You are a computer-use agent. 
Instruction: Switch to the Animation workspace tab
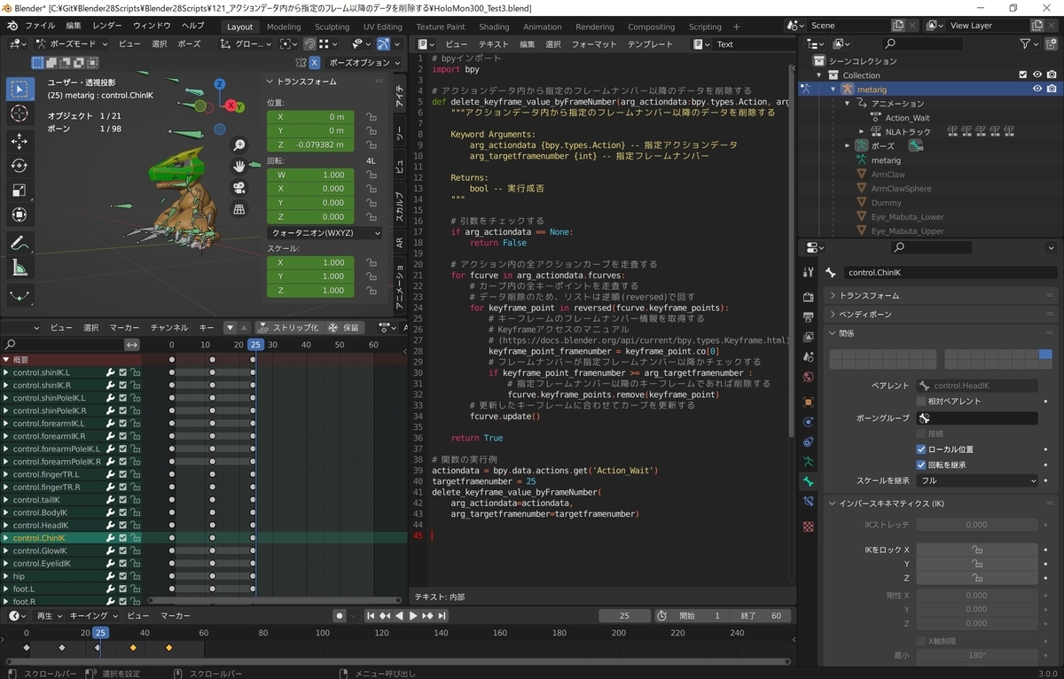[542, 27]
